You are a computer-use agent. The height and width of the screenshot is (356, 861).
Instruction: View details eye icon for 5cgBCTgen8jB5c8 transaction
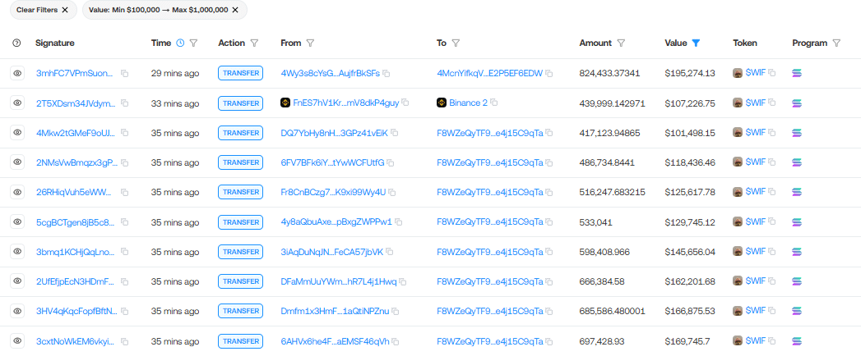point(17,221)
